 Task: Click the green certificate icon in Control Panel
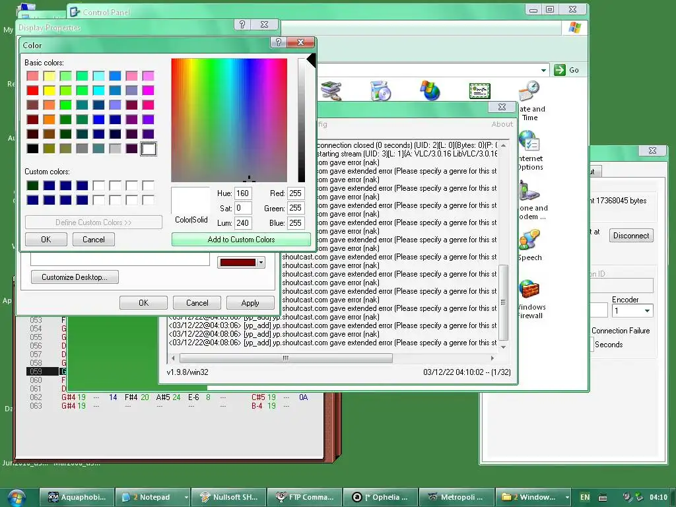[479, 90]
